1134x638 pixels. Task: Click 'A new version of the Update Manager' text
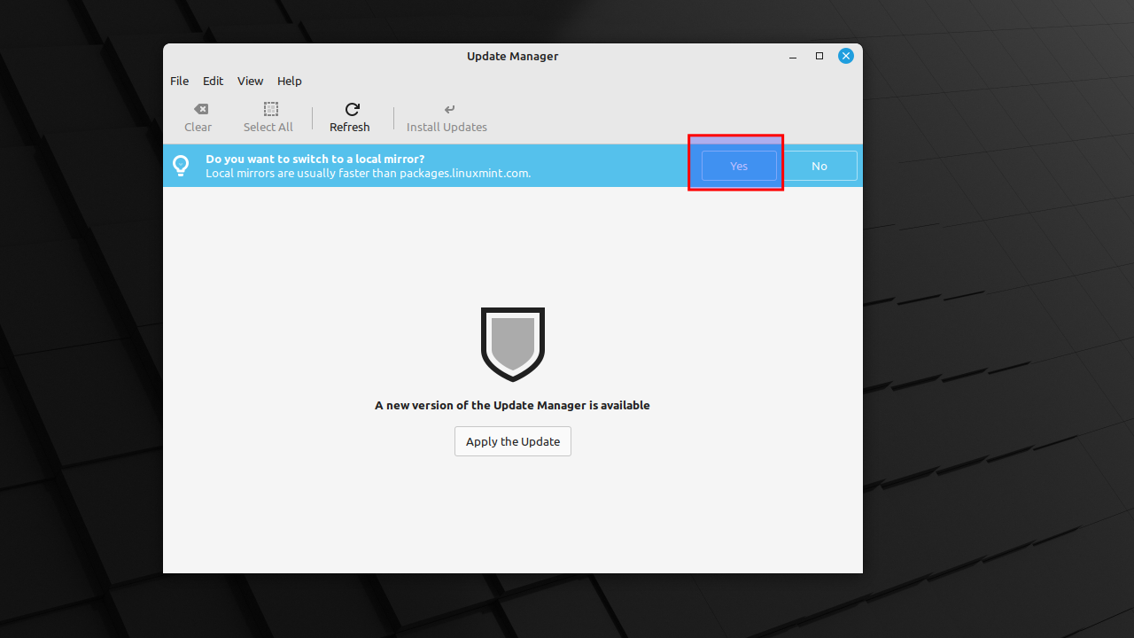[481, 405]
